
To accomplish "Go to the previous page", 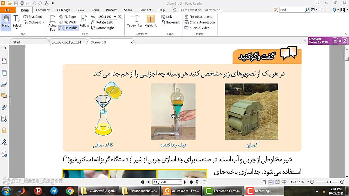I will 149,182.
